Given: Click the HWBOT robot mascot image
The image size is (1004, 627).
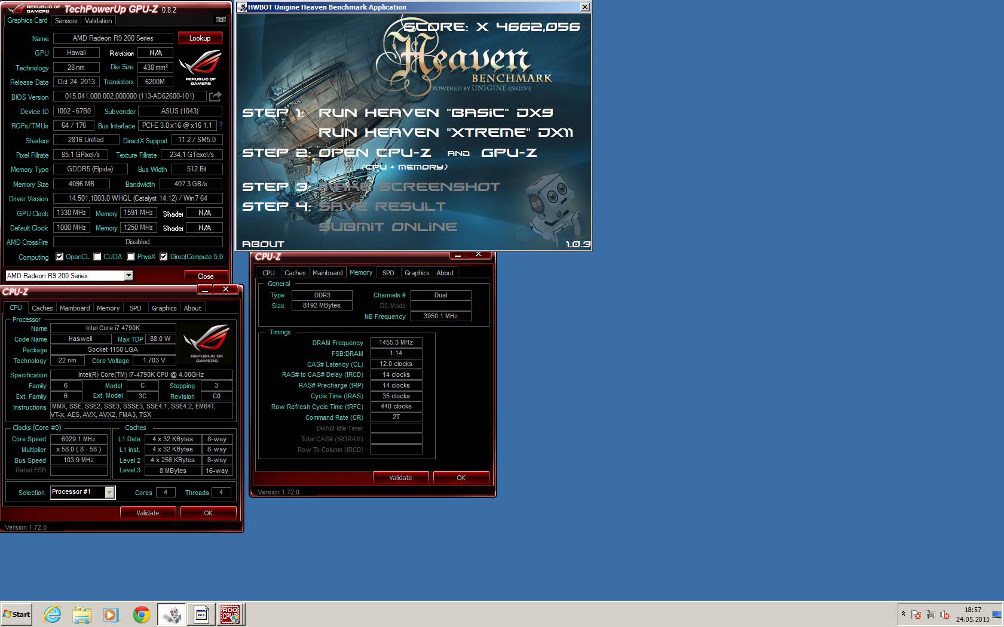Looking at the screenshot, I should point(552,209).
